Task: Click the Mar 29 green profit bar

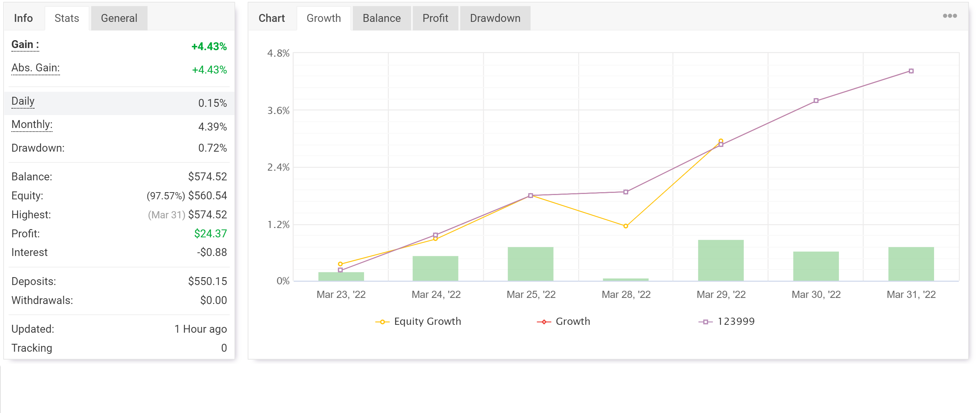Action: coord(720,260)
